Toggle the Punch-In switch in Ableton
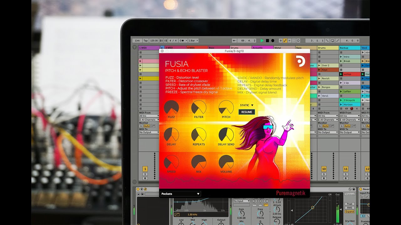Image resolution: width=401 pixels, height=225 pixels. pyautogui.click(x=327, y=41)
